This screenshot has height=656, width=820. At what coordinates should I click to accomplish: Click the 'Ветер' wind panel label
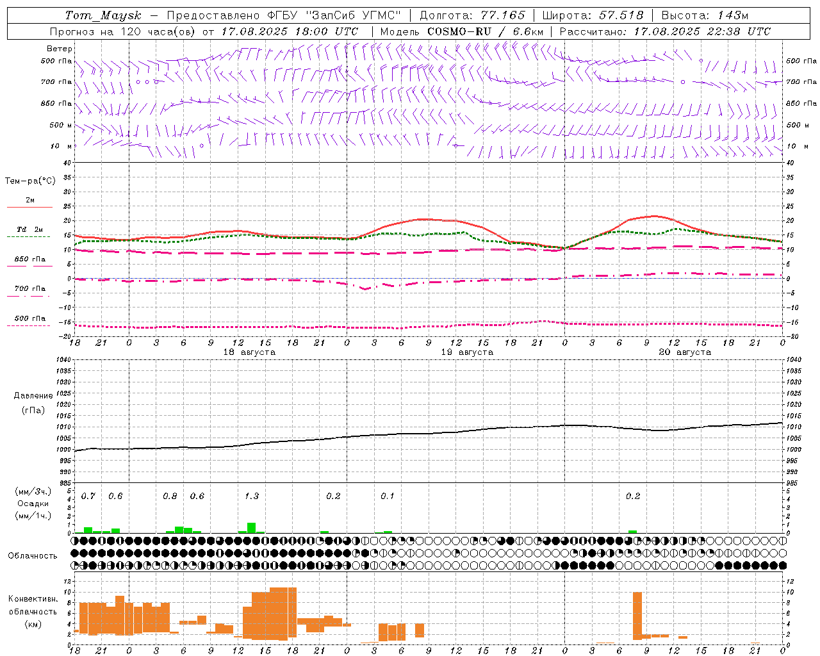(x=60, y=49)
